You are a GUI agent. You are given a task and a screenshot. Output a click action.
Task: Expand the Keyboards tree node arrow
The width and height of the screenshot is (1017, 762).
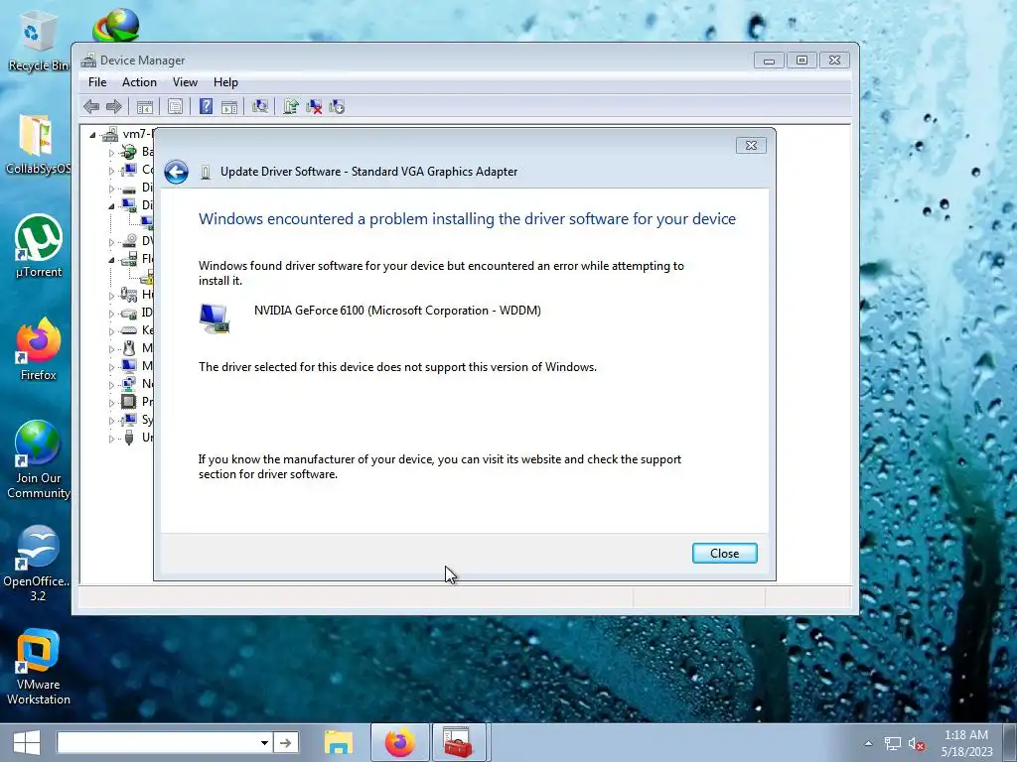tap(111, 331)
